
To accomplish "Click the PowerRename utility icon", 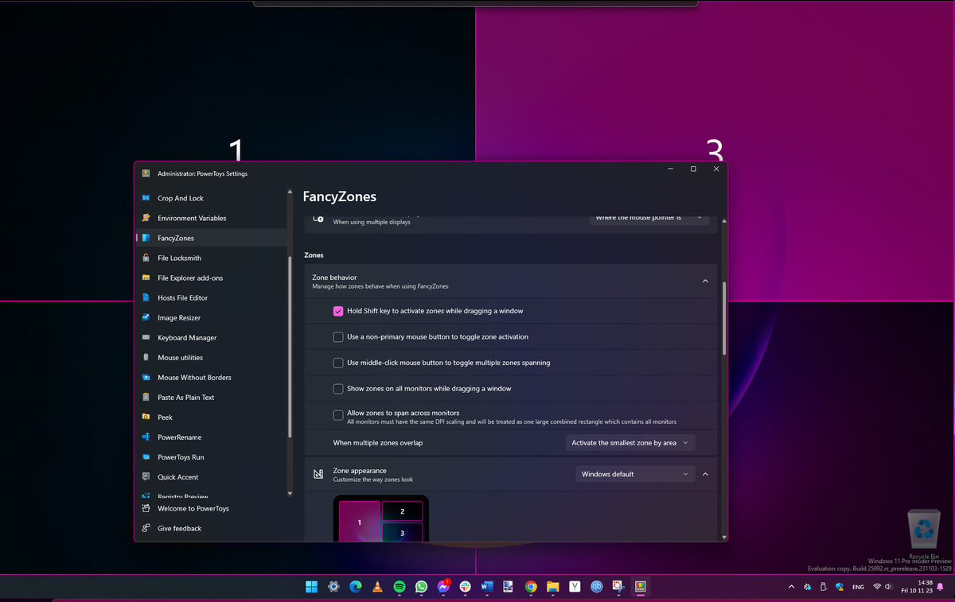I will (148, 437).
